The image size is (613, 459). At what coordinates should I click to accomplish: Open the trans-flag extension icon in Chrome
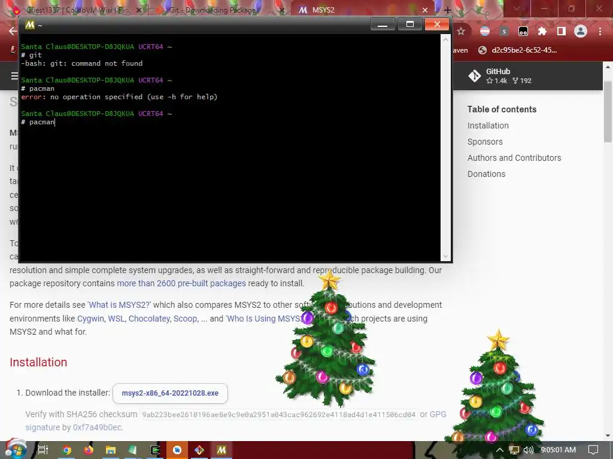[x=485, y=31]
